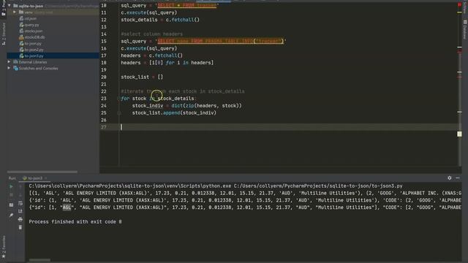Click the 'headers = c.fetchall()' line

[x=151, y=56]
